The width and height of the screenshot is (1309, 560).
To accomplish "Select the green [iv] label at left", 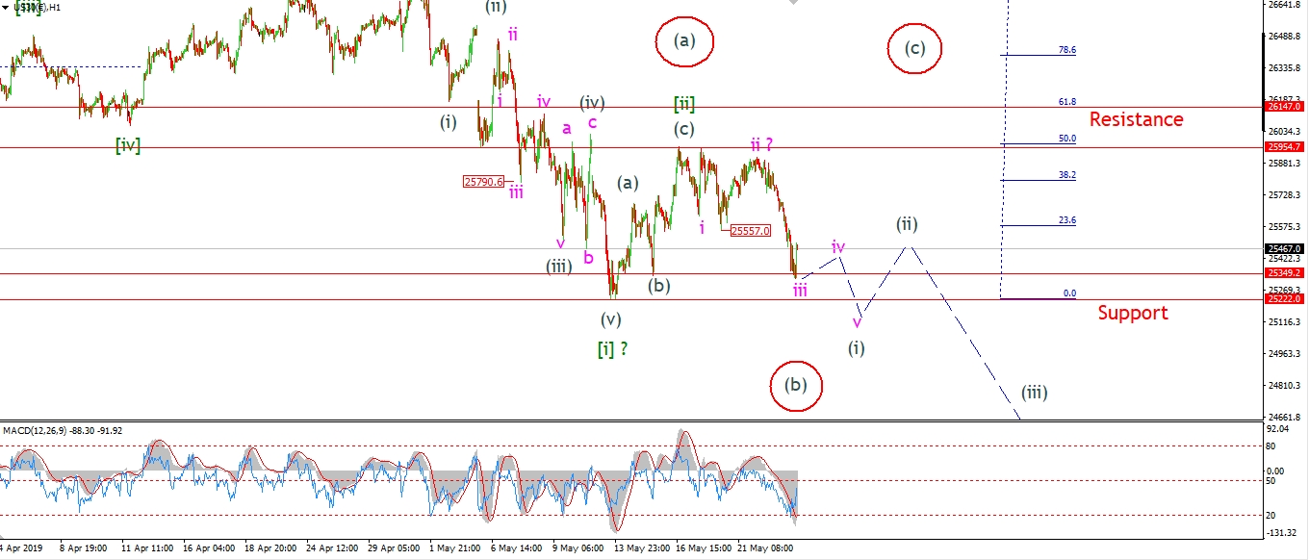I will [x=128, y=145].
